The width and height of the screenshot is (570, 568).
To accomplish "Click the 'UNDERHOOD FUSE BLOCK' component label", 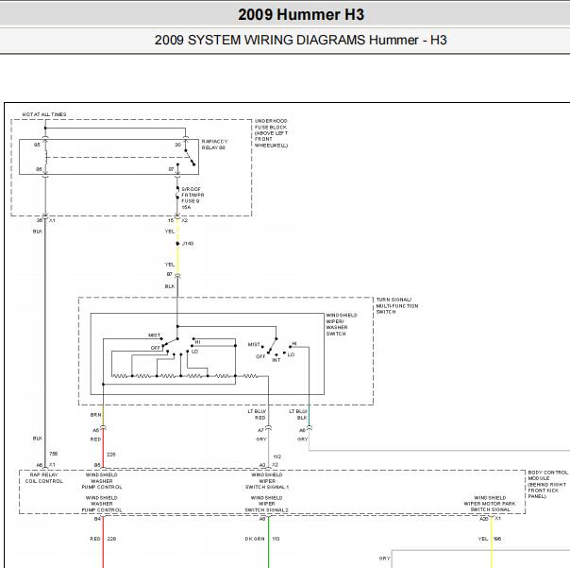I will [x=271, y=133].
